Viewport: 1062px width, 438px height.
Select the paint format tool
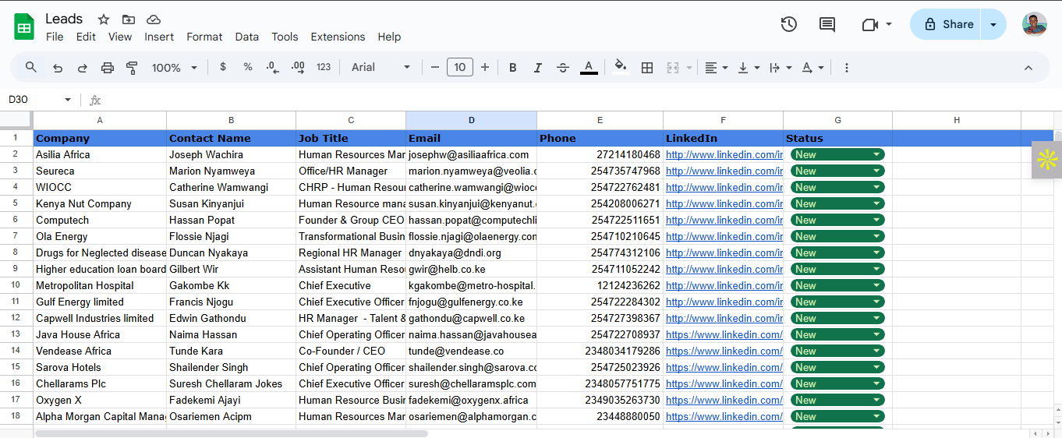coord(132,68)
